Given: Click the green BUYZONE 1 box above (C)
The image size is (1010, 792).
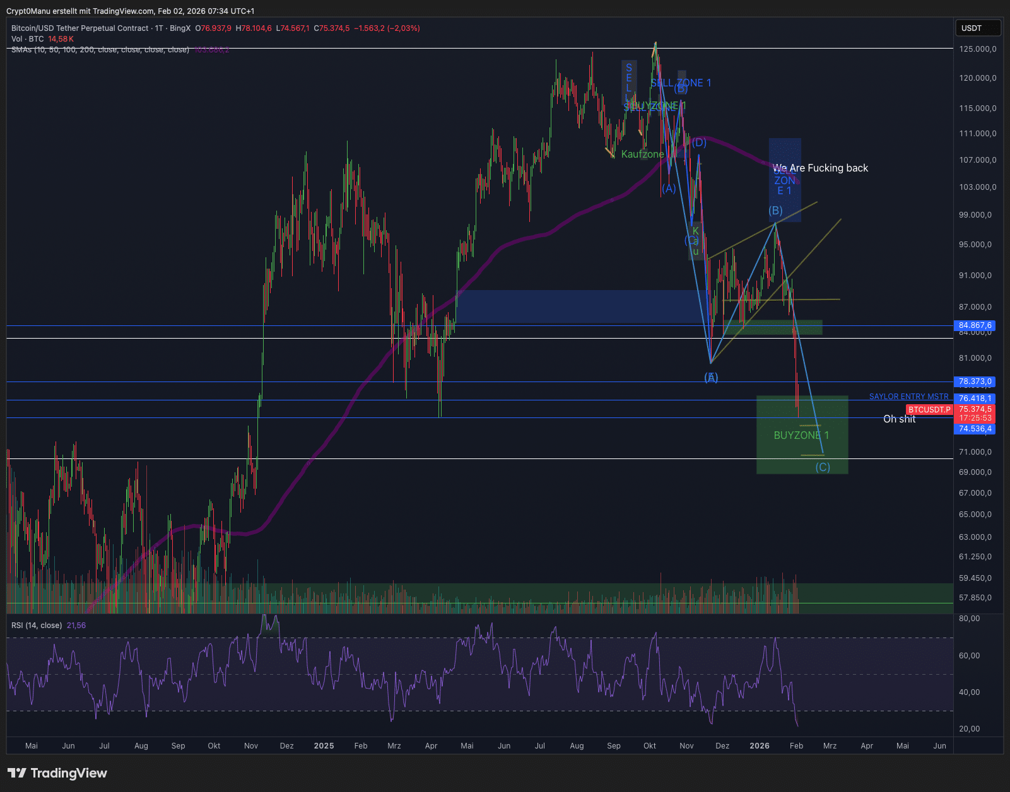Looking at the screenshot, I should (x=801, y=436).
